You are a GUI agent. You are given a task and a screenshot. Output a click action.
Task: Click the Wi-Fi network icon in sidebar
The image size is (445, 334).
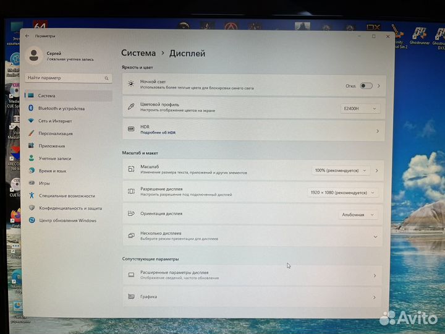31,121
